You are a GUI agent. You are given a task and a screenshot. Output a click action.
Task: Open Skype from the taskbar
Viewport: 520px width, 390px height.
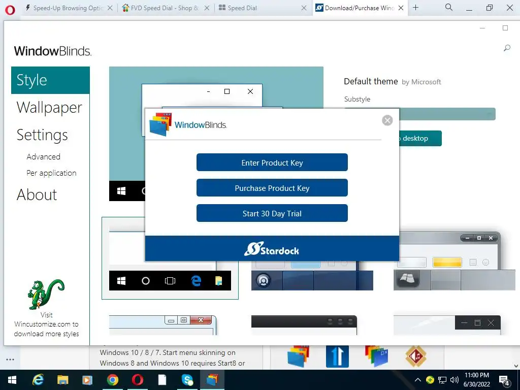pyautogui.click(x=187, y=380)
